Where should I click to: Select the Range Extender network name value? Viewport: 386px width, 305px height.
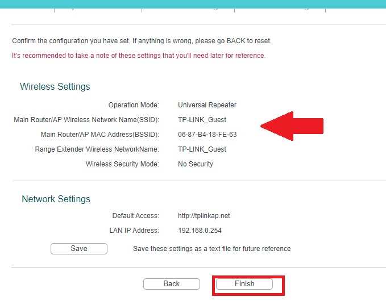pyautogui.click(x=202, y=149)
